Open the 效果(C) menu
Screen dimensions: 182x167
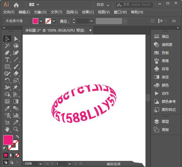[88, 12]
